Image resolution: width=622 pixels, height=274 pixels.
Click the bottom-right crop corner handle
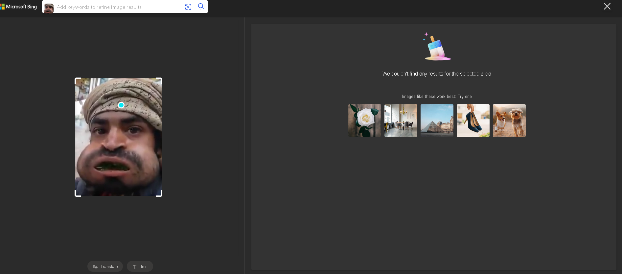point(159,194)
